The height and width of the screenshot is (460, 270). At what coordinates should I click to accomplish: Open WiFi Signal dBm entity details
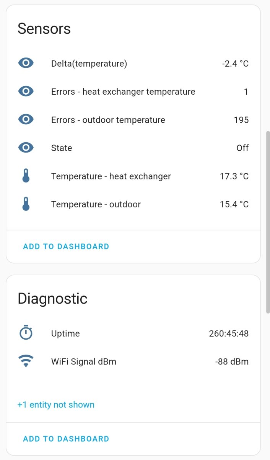133,361
